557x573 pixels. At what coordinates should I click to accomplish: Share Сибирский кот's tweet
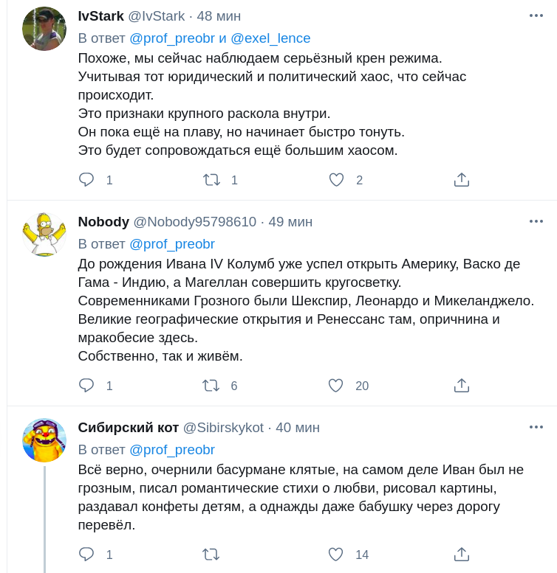click(x=461, y=554)
